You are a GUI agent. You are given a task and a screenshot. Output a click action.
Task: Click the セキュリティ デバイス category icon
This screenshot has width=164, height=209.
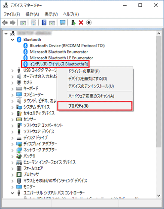click(19, 113)
